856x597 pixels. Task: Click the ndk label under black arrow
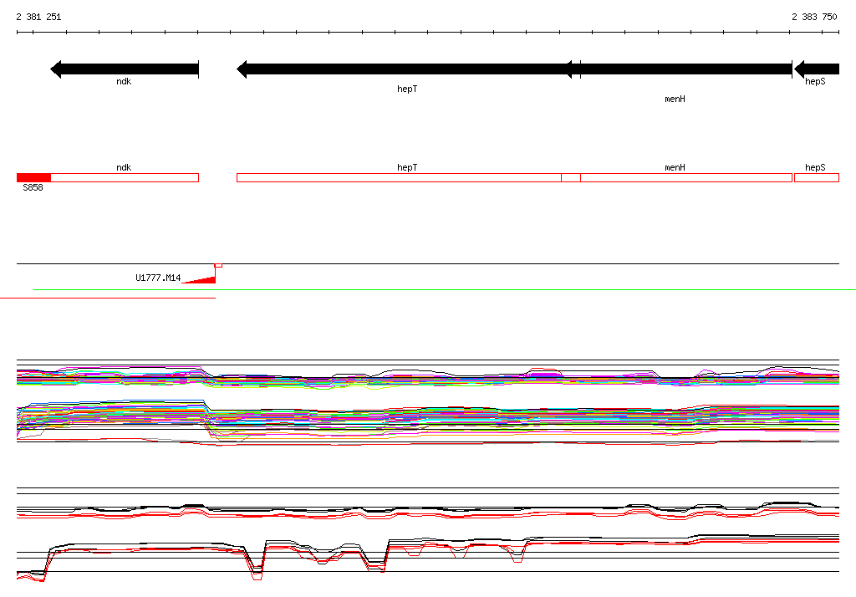pos(124,81)
